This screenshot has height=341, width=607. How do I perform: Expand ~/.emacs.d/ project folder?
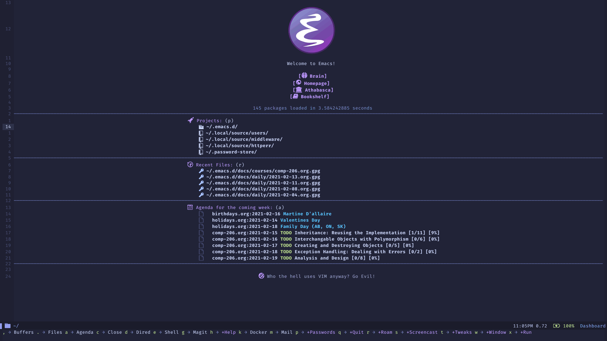(221, 127)
